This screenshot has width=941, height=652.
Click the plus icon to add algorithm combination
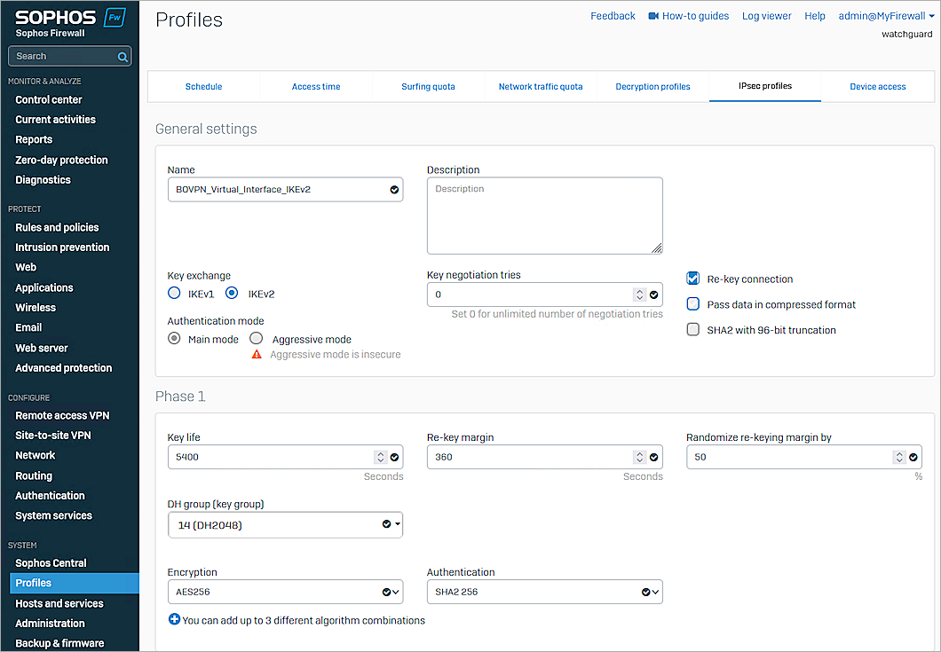[174, 619]
